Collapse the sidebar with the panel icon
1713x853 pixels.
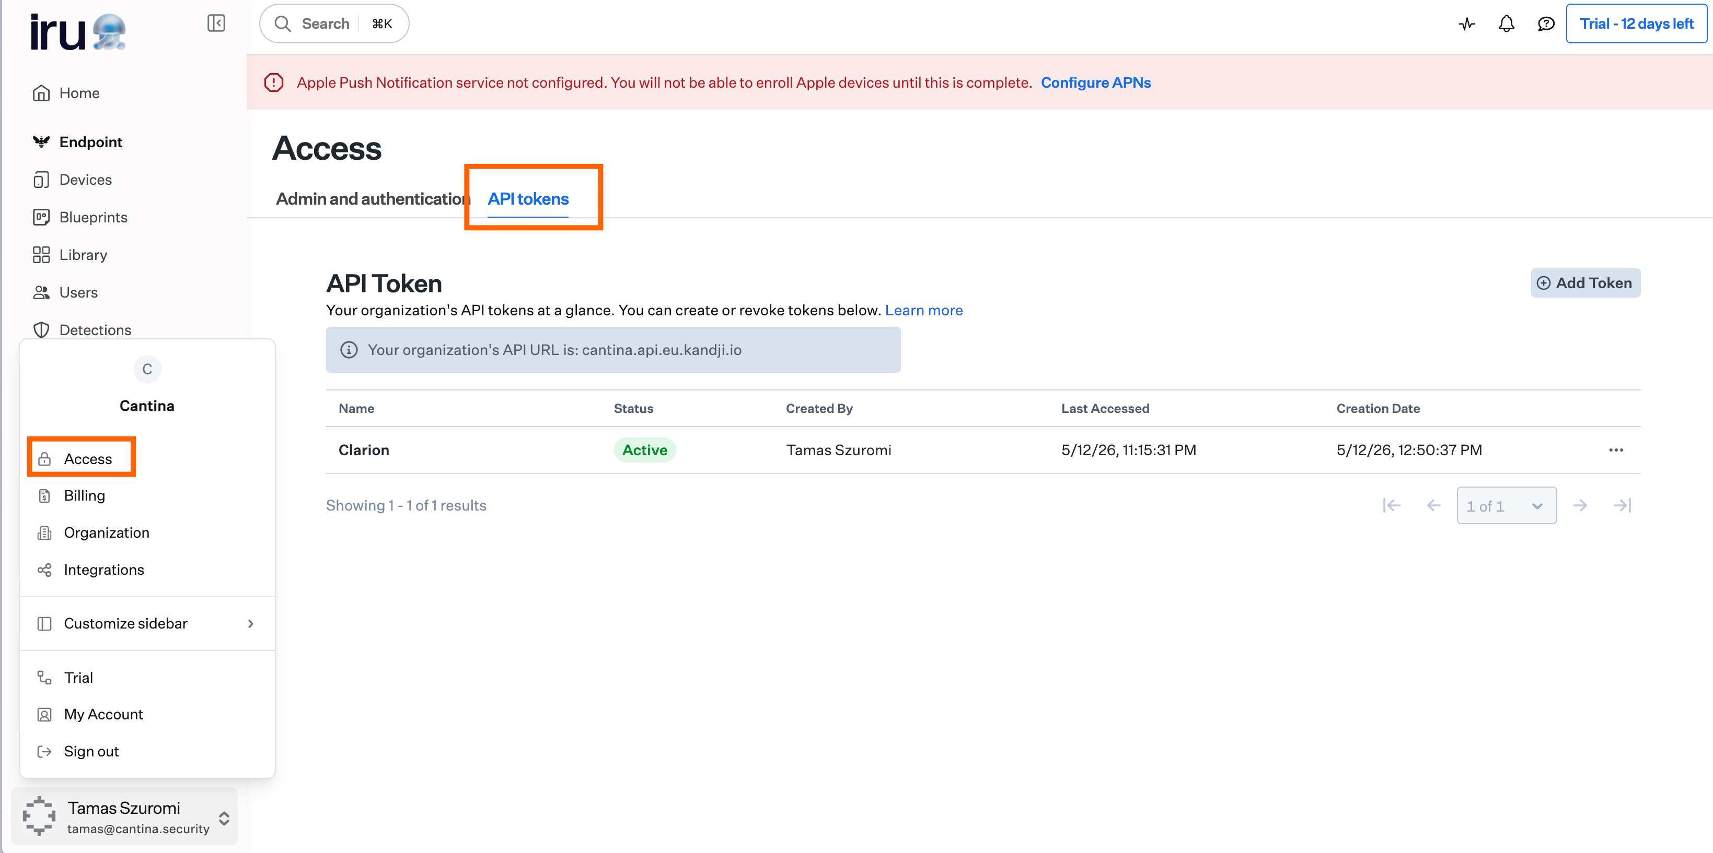[x=216, y=23]
